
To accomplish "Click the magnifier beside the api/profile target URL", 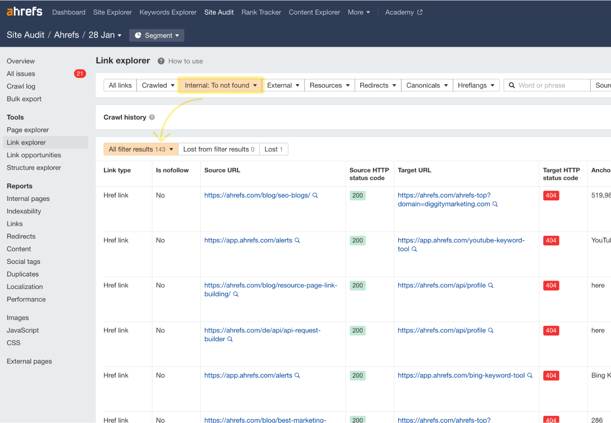I will click(x=491, y=285).
